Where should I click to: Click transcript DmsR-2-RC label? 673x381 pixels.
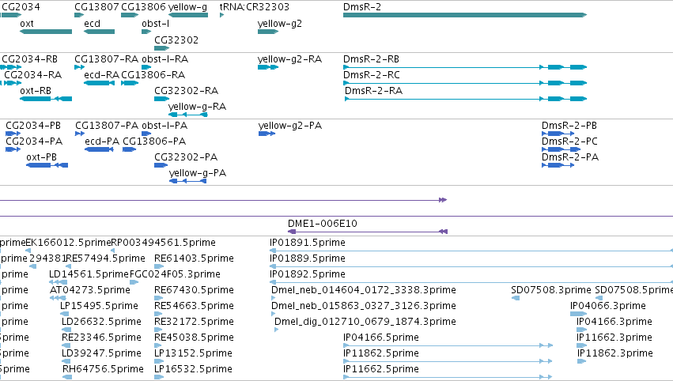(372, 74)
